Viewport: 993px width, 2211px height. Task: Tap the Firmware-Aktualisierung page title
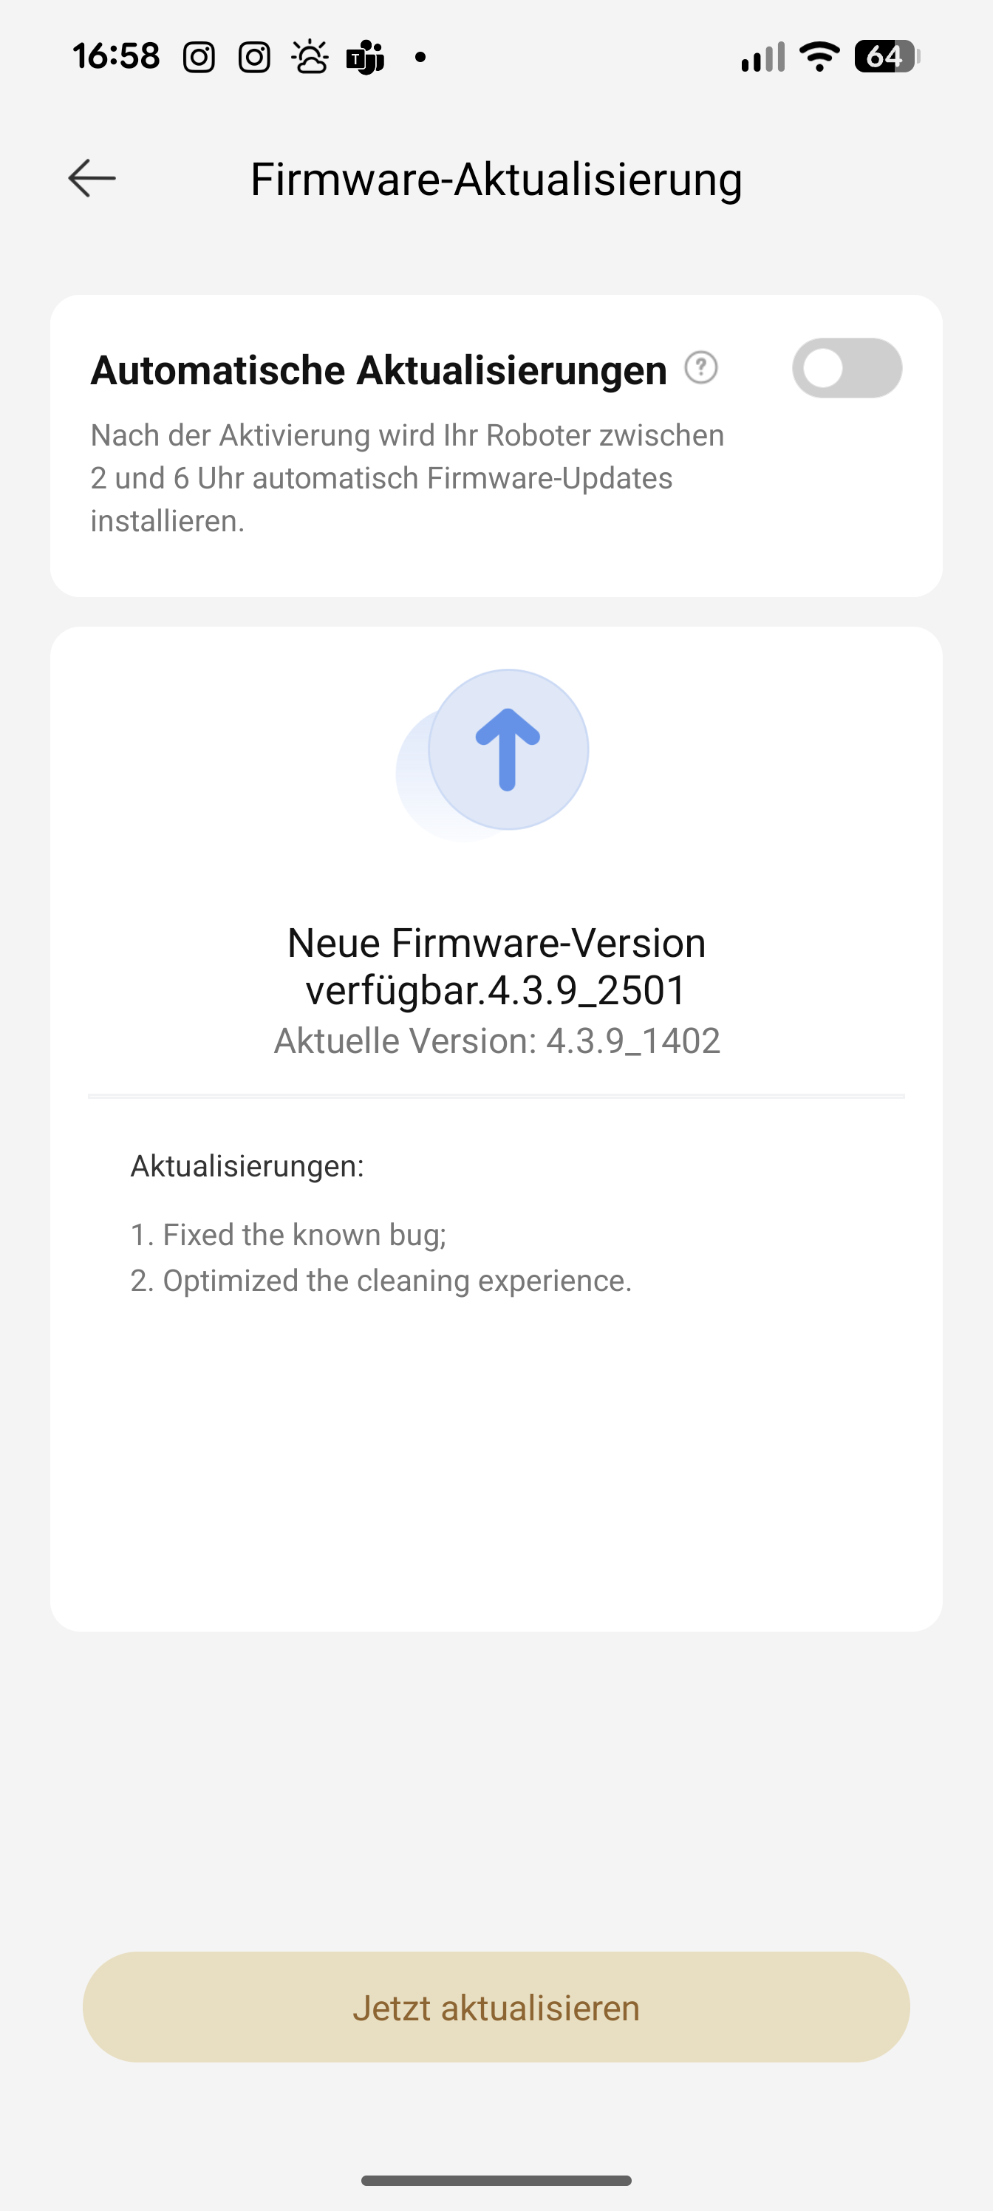(496, 180)
